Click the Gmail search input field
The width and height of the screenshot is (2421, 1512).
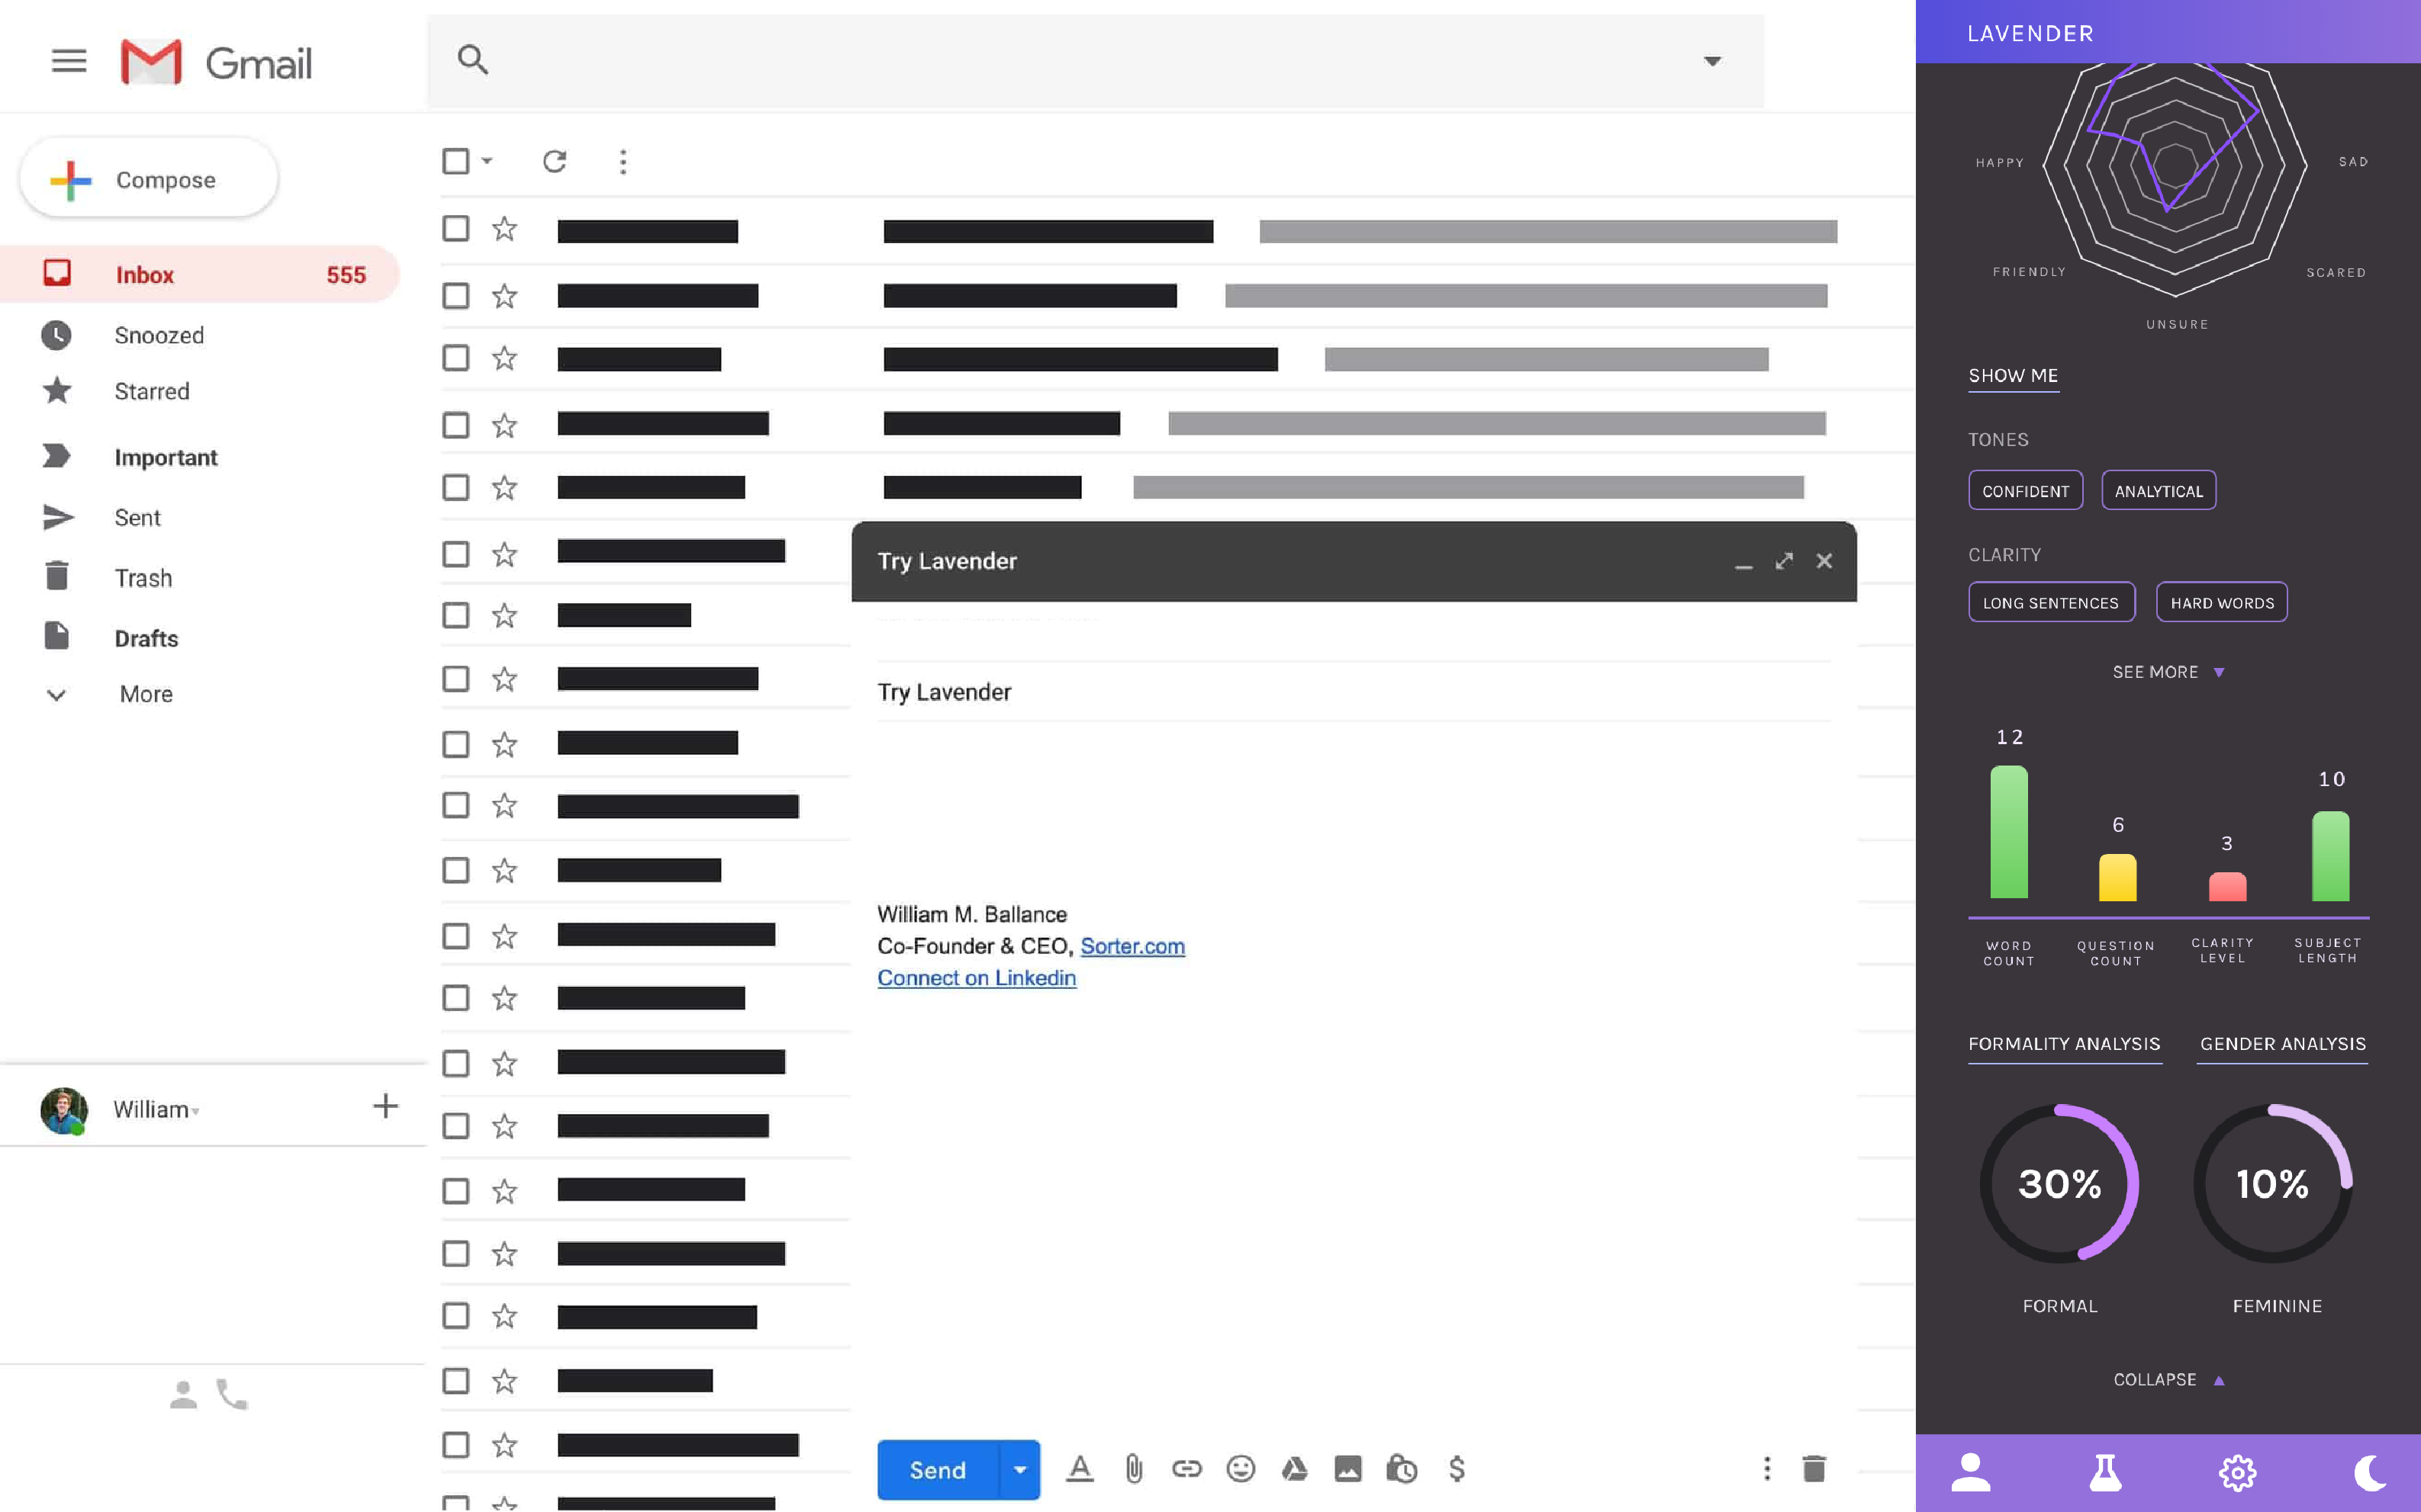(1080, 60)
